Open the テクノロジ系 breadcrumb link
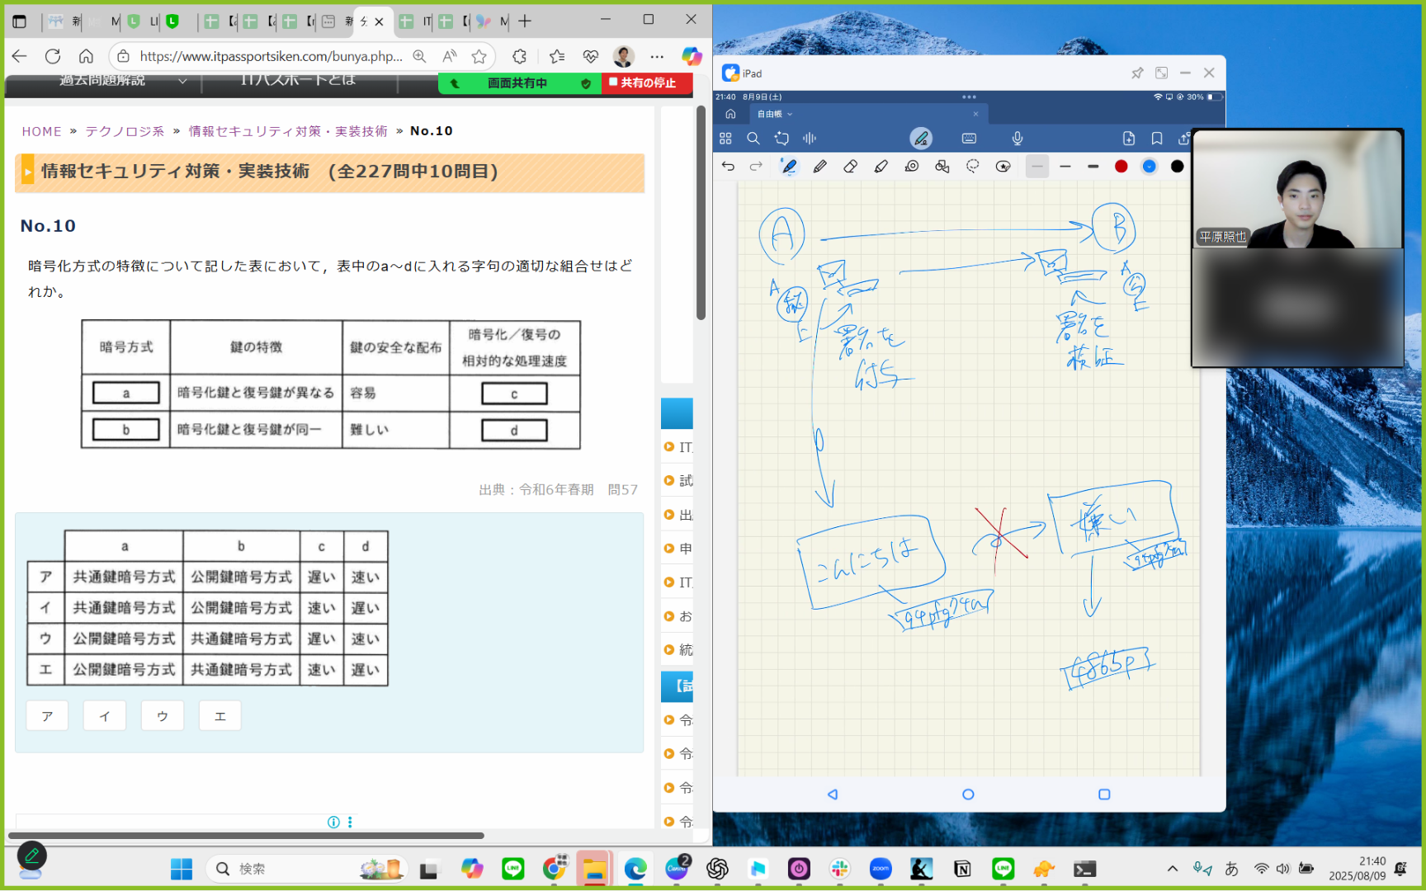Image resolution: width=1426 pixels, height=891 pixels. click(x=125, y=131)
